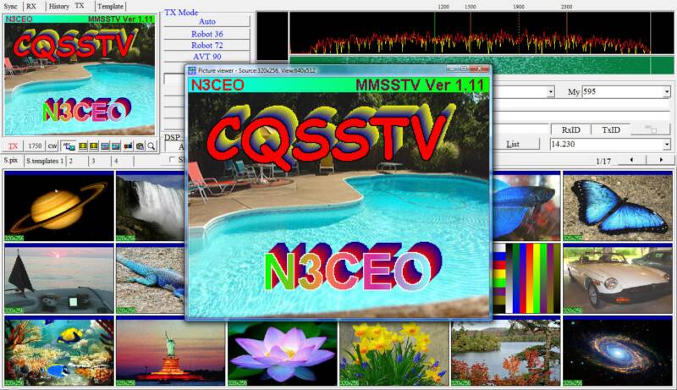
Task: Select the Saturn thumbnail
Action: coord(59,206)
